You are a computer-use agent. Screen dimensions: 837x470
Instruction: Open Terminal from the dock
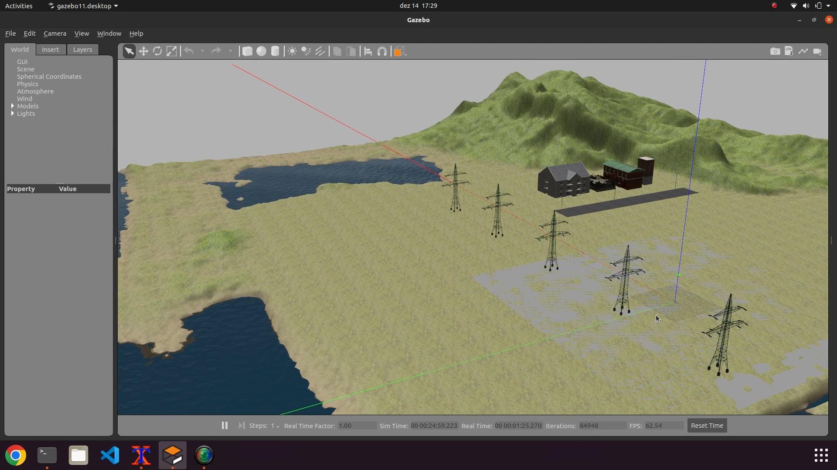pyautogui.click(x=47, y=456)
